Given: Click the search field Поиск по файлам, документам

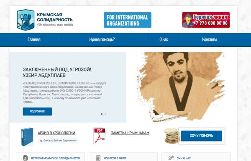Looking at the screenshot, I should click(58, 141).
